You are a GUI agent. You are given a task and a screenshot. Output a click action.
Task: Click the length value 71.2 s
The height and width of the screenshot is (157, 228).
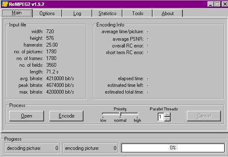pos(52,72)
